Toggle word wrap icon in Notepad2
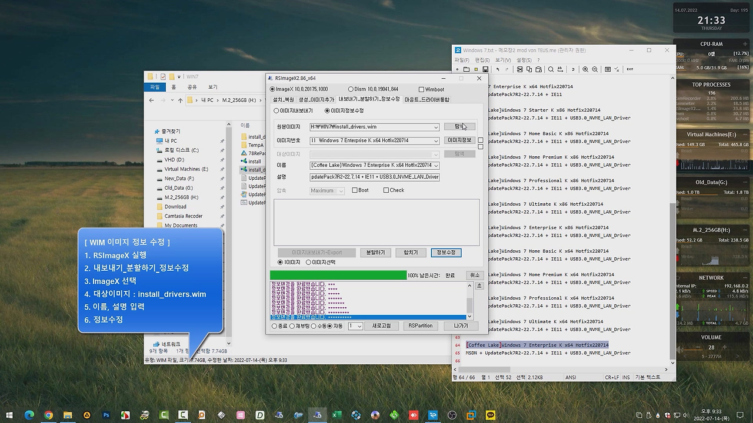Screen dimensions: 753x423 (x=573, y=69)
